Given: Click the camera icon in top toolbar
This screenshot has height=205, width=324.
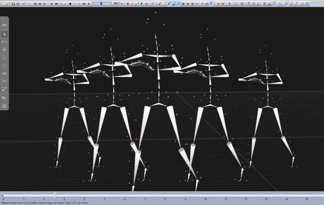Looking at the screenshot, I should tap(207, 4).
